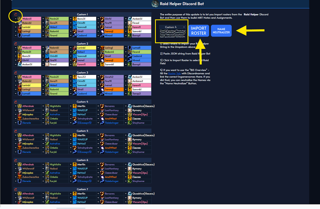Image resolution: width=320 pixels, height=209 pixels.
Task: Click the red reset arrow for Custom 3
Action: [x=15, y=73]
